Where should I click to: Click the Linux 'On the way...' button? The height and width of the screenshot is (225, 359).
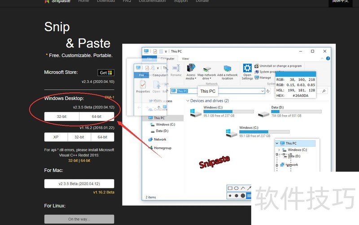point(79,219)
